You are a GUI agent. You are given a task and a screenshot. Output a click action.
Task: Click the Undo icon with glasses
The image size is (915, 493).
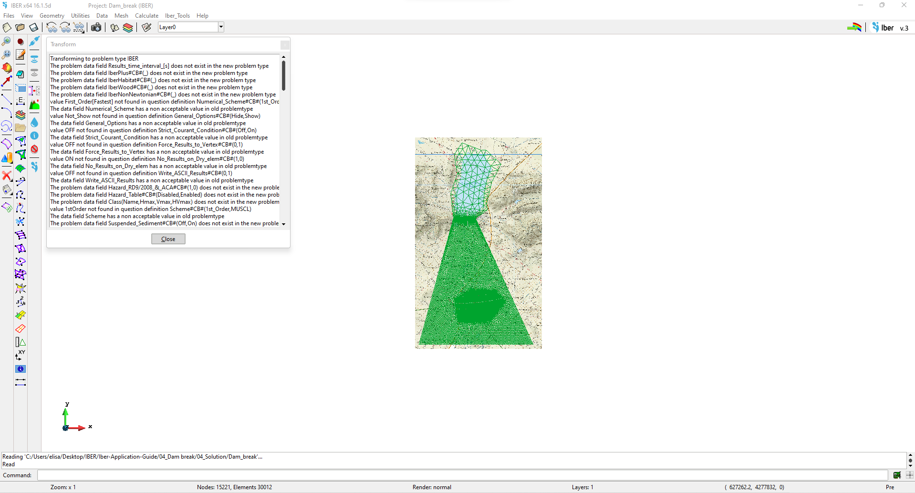(52, 27)
